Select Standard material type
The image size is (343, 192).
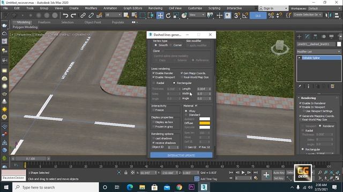(186, 115)
